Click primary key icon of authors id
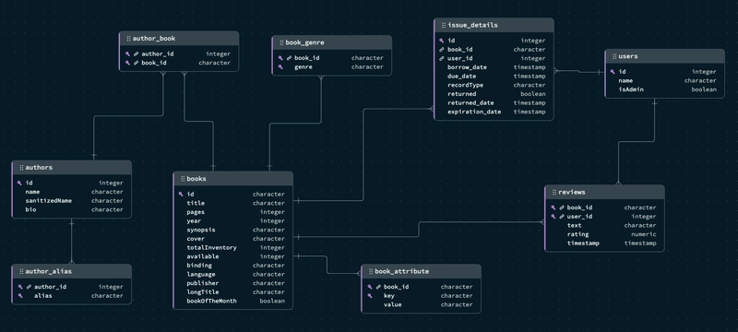Image resolution: width=738 pixels, height=332 pixels. pos(19,184)
